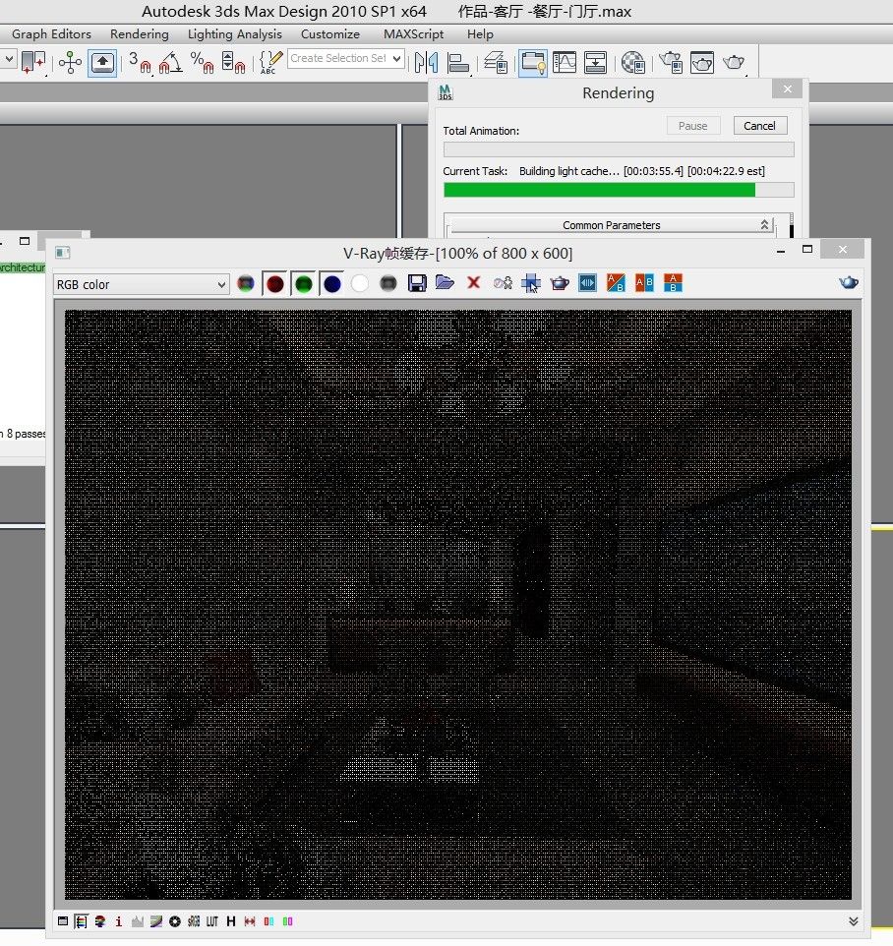Show pixel information icon

(x=118, y=921)
